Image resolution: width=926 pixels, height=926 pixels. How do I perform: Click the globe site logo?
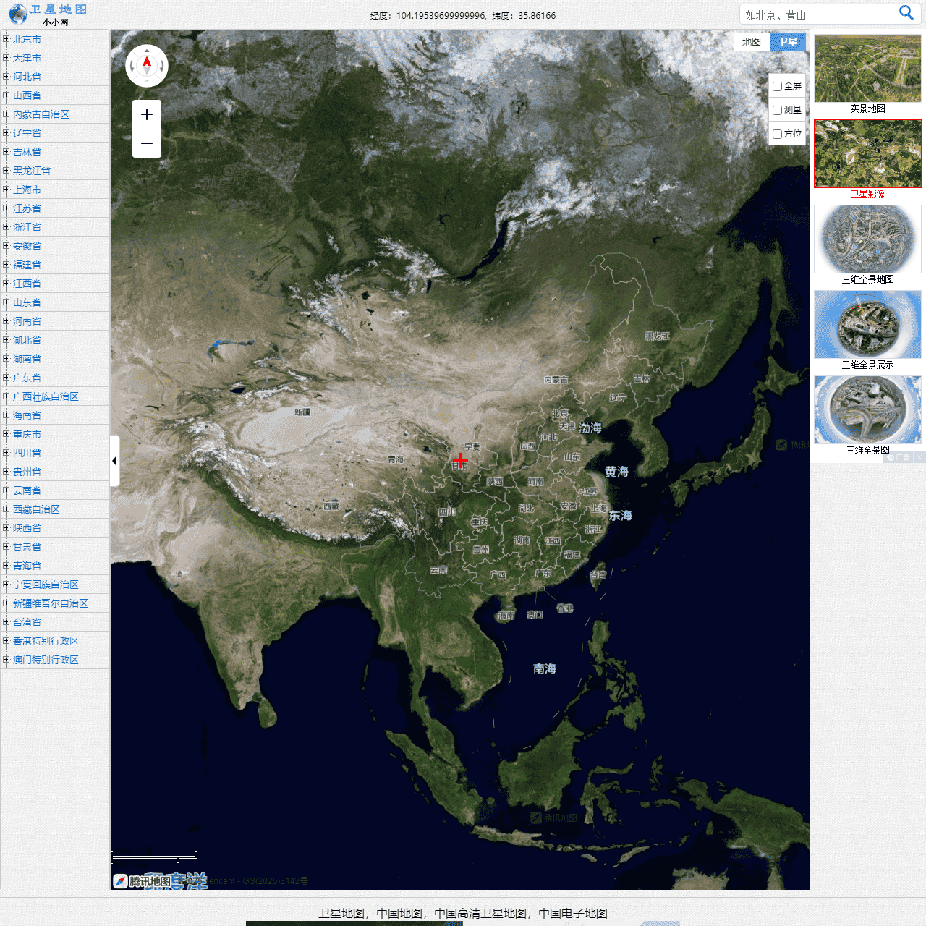coord(17,14)
